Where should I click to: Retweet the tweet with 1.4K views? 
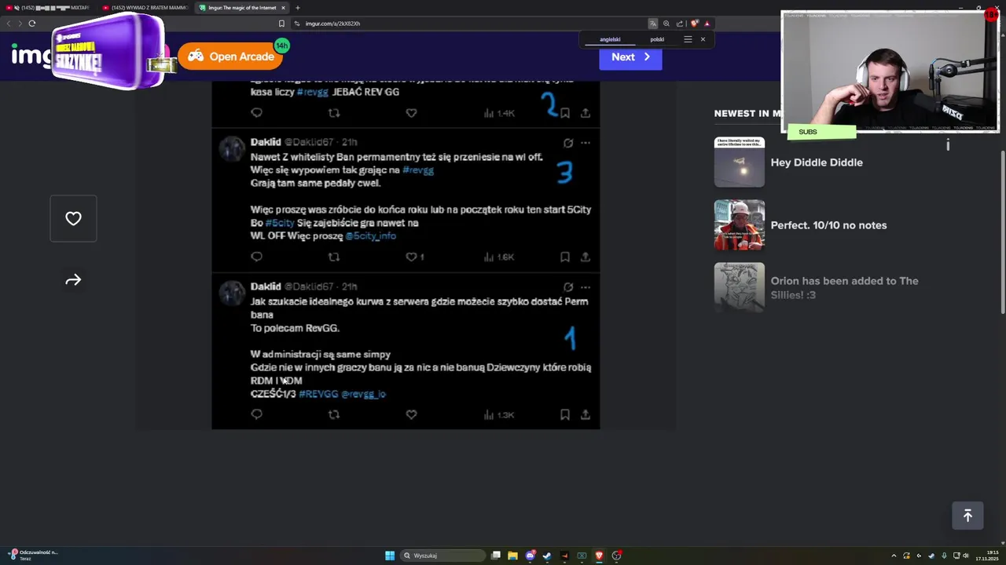pyautogui.click(x=333, y=113)
